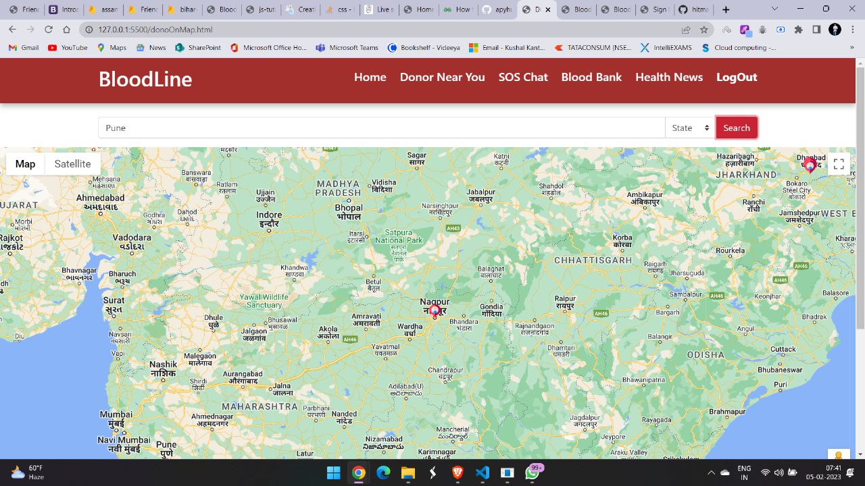The width and height of the screenshot is (865, 486).
Task: Open the Extensions puzzle icon
Action: [799, 30]
